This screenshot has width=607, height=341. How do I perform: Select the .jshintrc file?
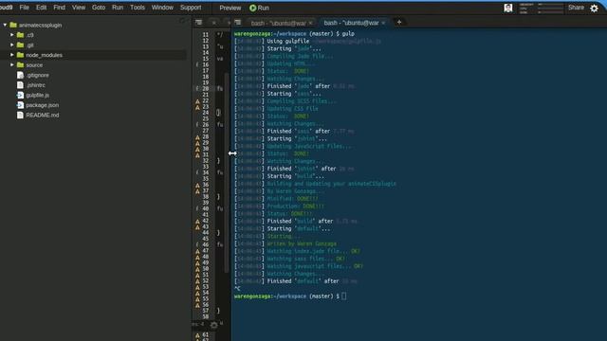tap(36, 85)
